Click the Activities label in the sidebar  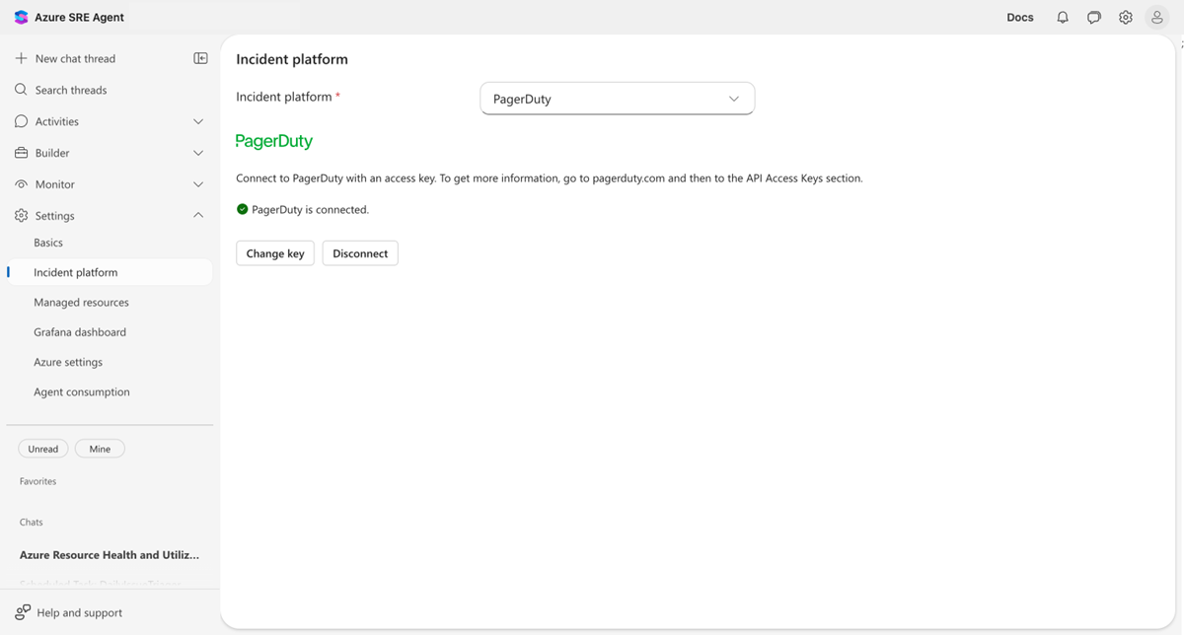click(57, 121)
